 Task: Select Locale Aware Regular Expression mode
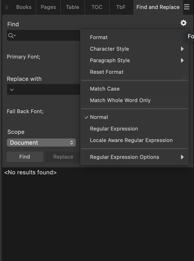(x=131, y=140)
